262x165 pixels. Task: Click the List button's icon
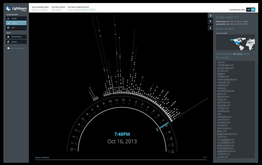point(8,27)
